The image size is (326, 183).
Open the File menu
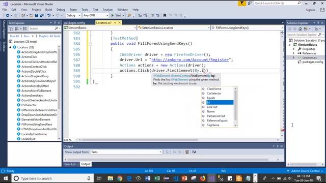(x=5, y=10)
